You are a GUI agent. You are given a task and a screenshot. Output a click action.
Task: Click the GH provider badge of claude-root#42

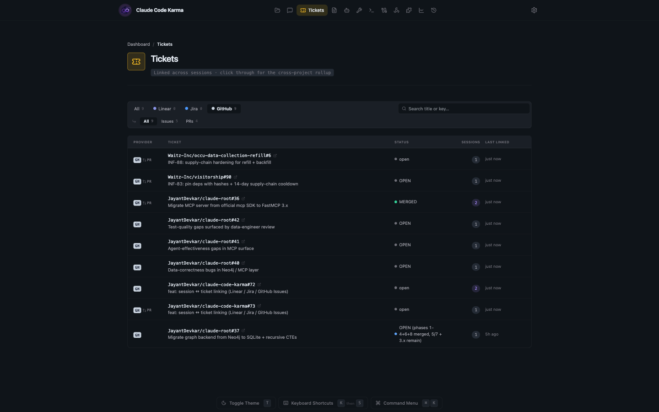[x=137, y=224]
